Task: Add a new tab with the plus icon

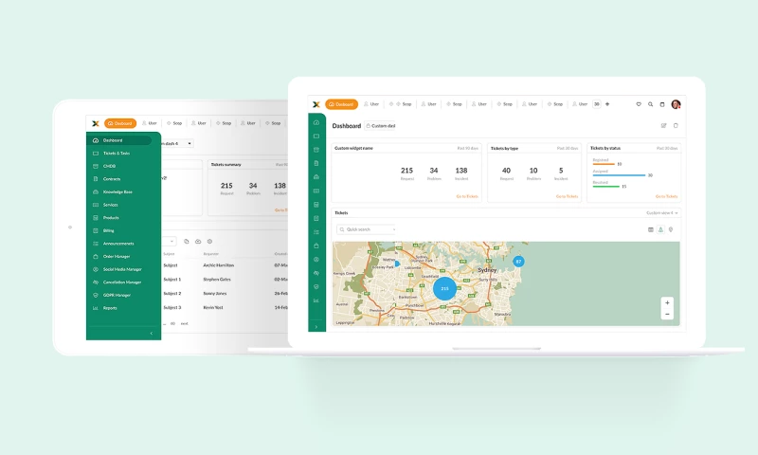Action: [607, 104]
